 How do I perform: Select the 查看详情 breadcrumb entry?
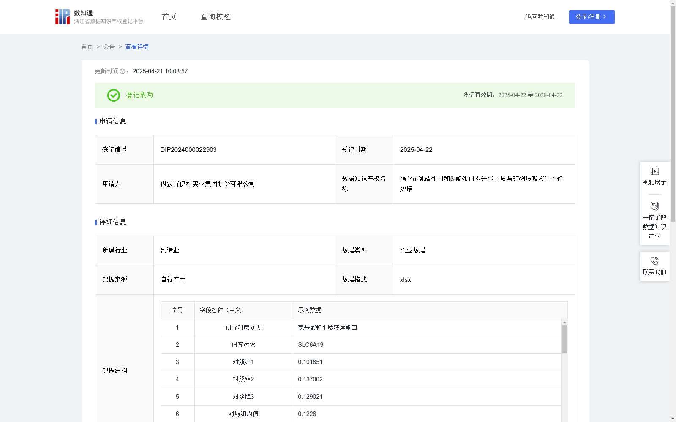[x=136, y=47]
